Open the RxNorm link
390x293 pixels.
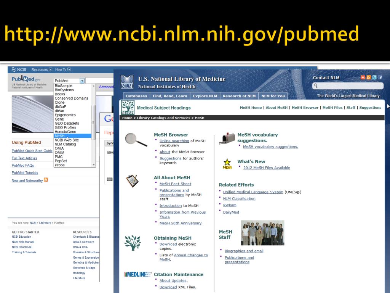click(x=230, y=205)
